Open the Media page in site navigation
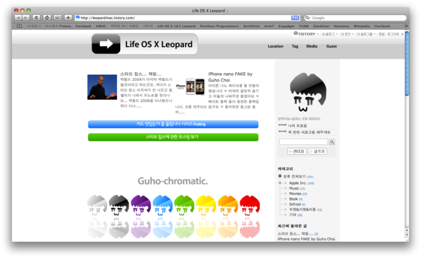Image resolution: width=421 pixels, height=258 pixels. tap(311, 46)
